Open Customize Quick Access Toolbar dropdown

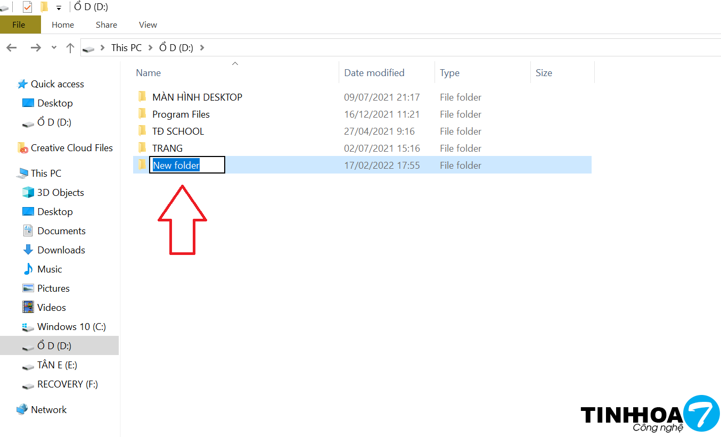59,8
